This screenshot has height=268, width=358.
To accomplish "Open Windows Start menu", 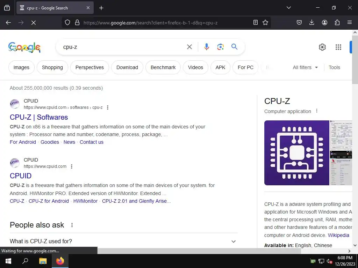I will point(8,261).
